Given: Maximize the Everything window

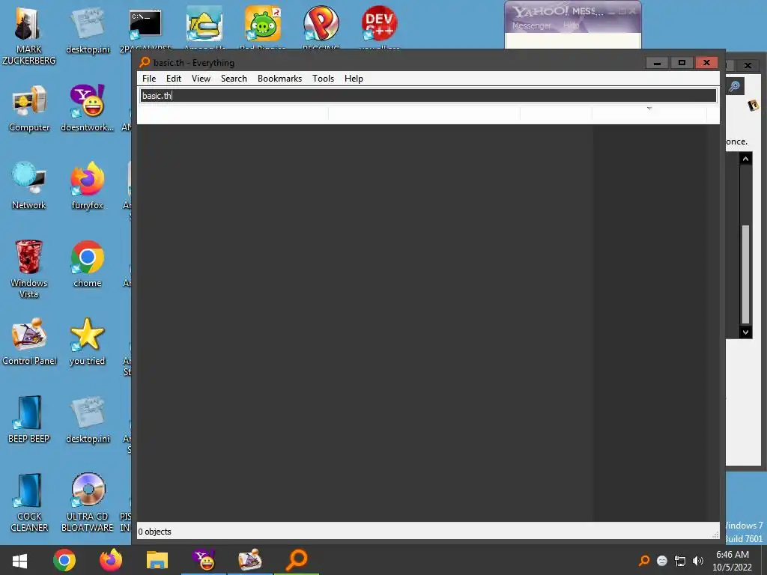Looking at the screenshot, I should click(682, 63).
